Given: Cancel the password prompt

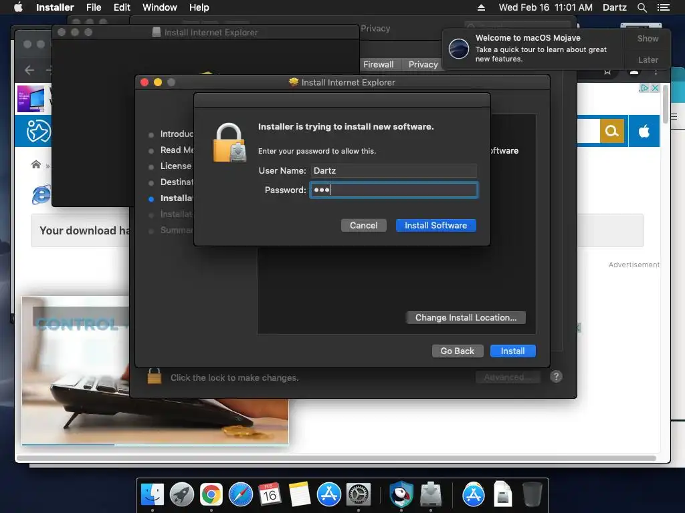Looking at the screenshot, I should tap(363, 226).
